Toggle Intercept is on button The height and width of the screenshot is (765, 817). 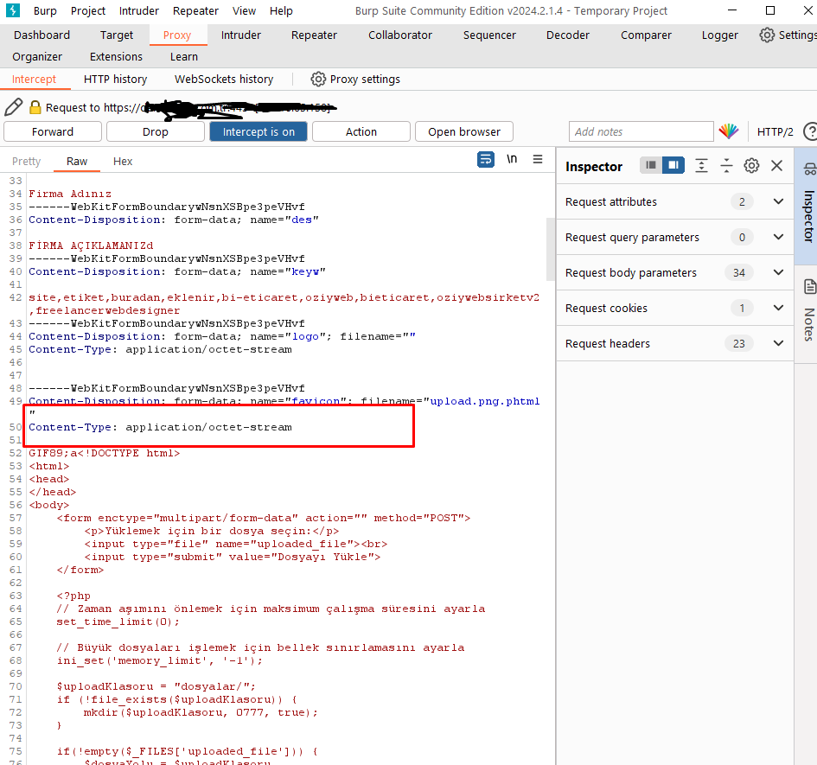[x=259, y=132]
